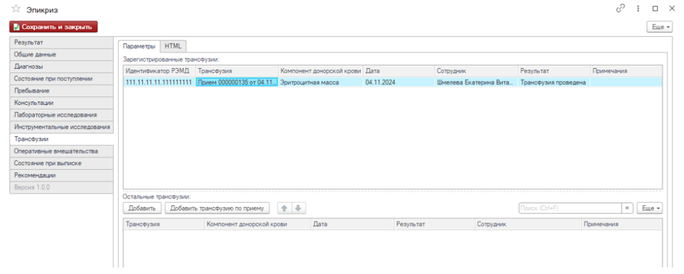Select cell Шмелева Екатерина Вита...

click(476, 82)
